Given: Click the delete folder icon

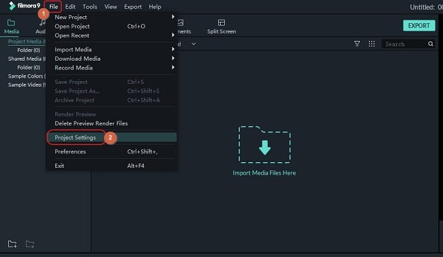Looking at the screenshot, I should (30, 244).
